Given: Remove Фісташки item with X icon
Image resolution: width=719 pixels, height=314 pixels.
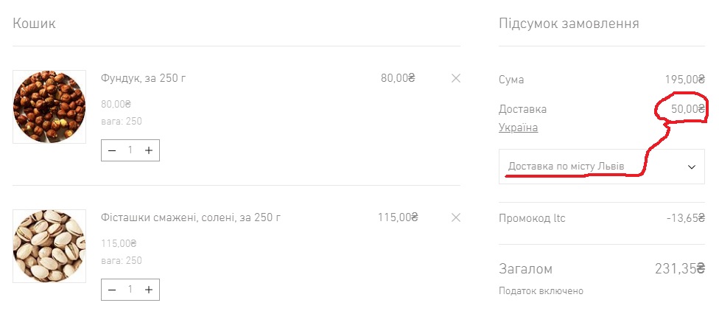Looking at the screenshot, I should tap(456, 217).
